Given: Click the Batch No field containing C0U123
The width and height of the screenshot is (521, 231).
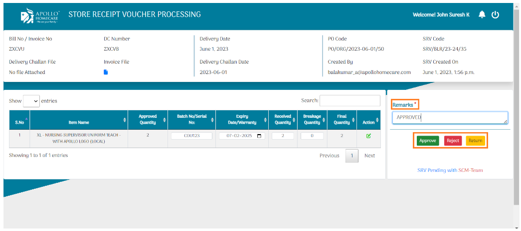Looking at the screenshot, I should tap(191, 136).
